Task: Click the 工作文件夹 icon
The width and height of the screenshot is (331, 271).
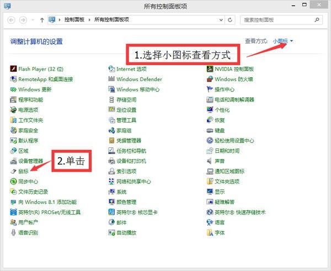Action: 13,120
